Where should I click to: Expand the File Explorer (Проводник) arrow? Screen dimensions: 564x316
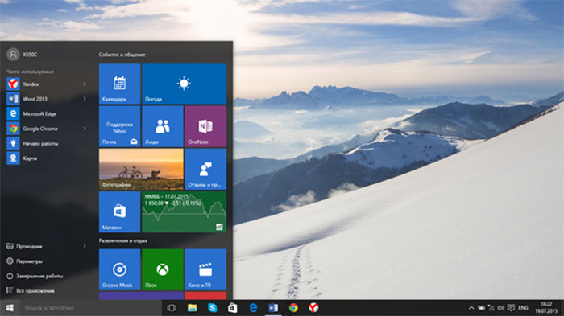pyautogui.click(x=85, y=246)
